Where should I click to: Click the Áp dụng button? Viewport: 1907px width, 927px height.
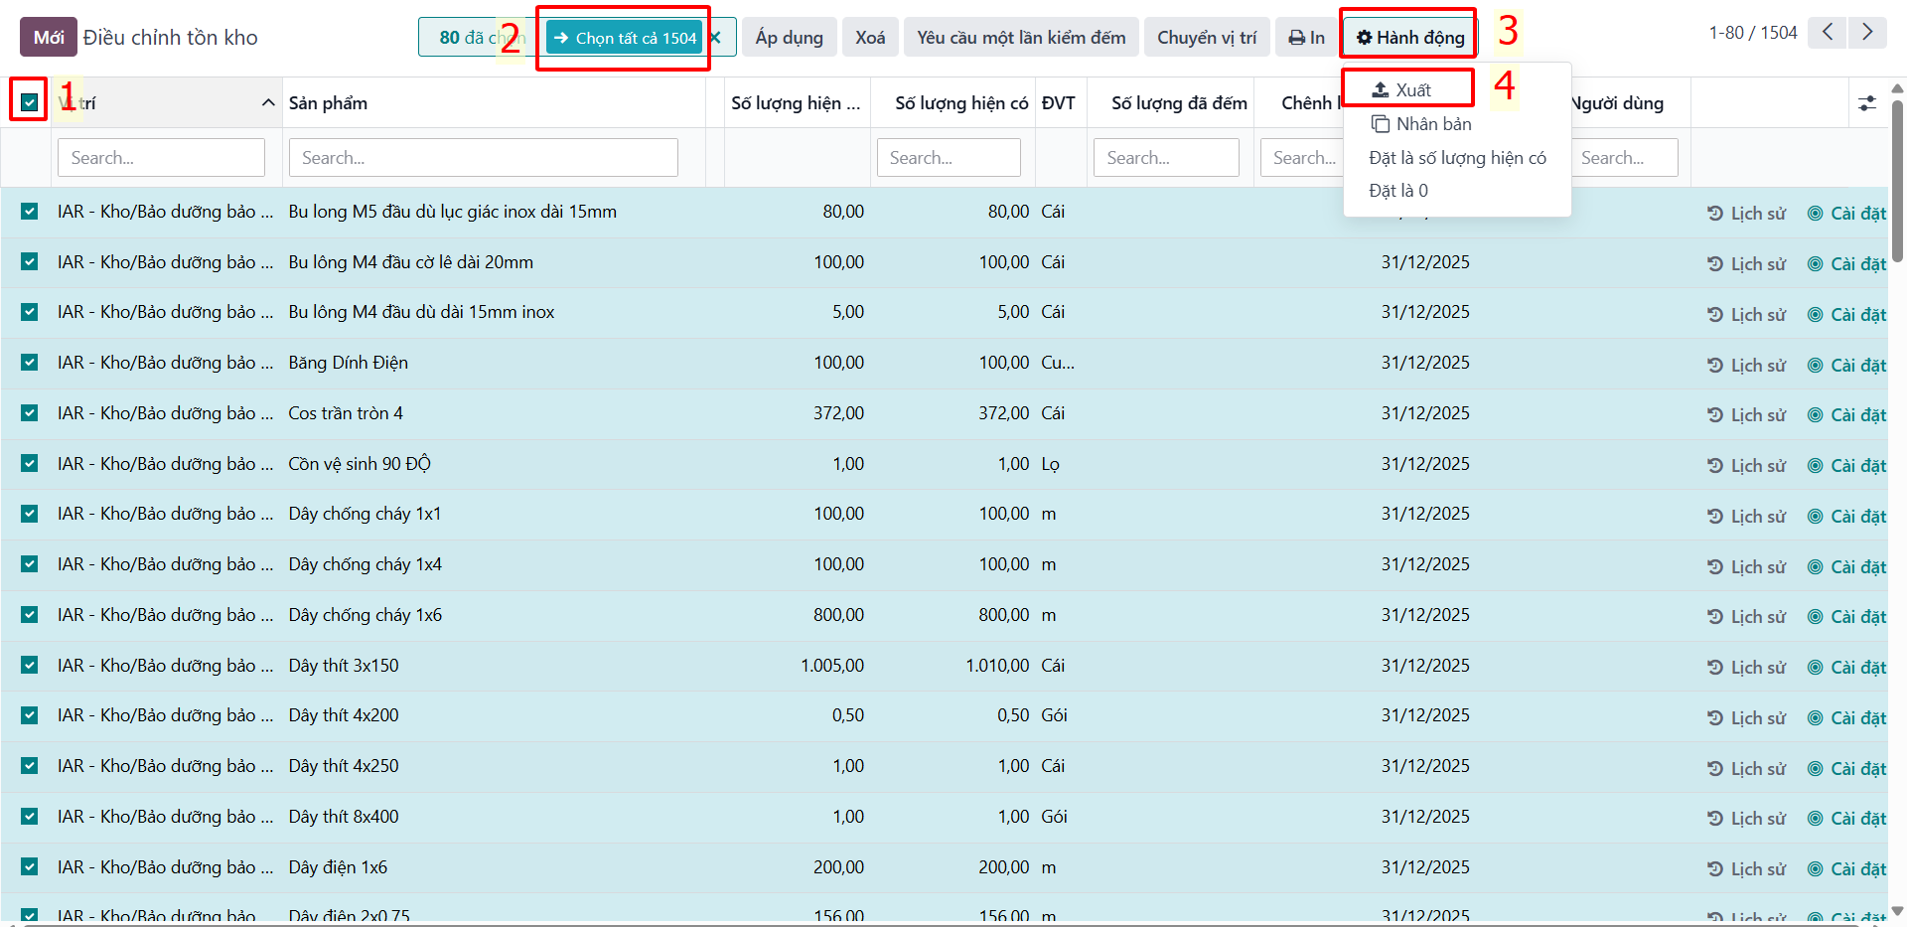coord(789,38)
